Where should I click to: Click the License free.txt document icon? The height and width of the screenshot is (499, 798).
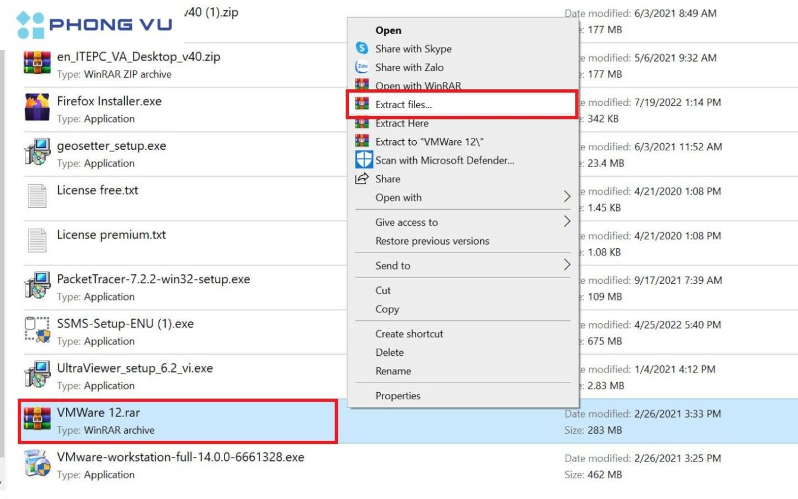37,197
